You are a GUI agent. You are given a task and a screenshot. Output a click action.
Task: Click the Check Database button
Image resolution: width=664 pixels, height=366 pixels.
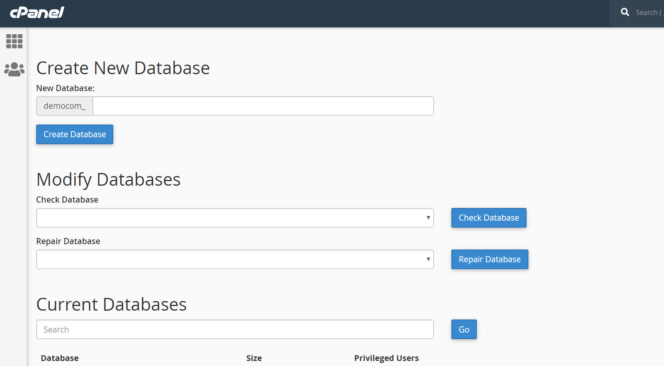point(488,218)
